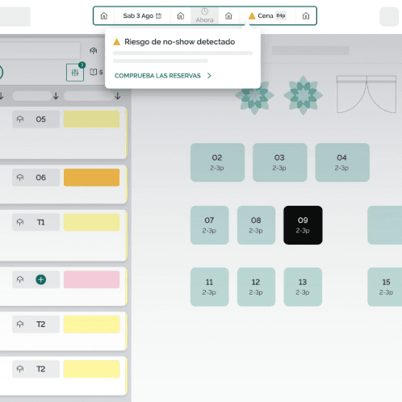Click the table icon next to 05

[20, 119]
